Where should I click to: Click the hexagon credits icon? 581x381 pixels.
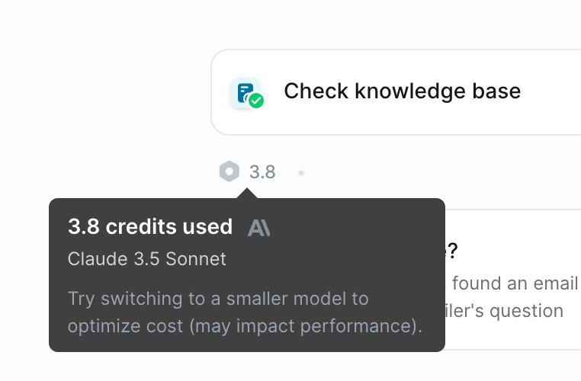click(x=229, y=172)
